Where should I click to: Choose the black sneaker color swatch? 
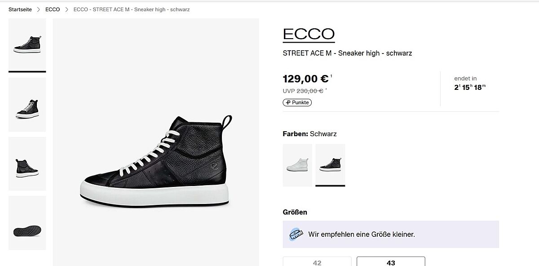coord(330,165)
